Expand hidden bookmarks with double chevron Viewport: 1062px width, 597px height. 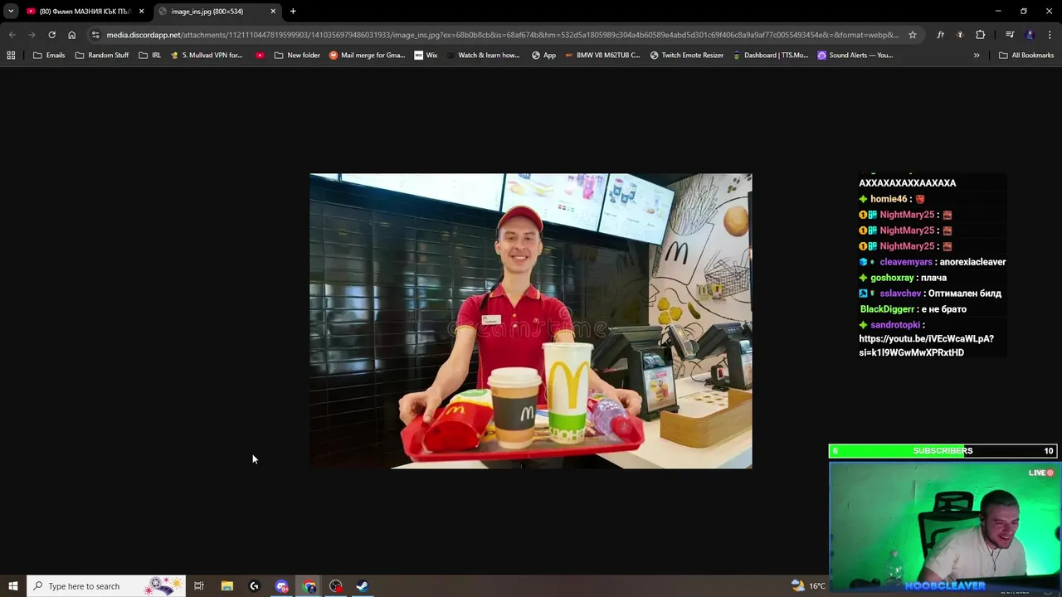[x=977, y=56]
